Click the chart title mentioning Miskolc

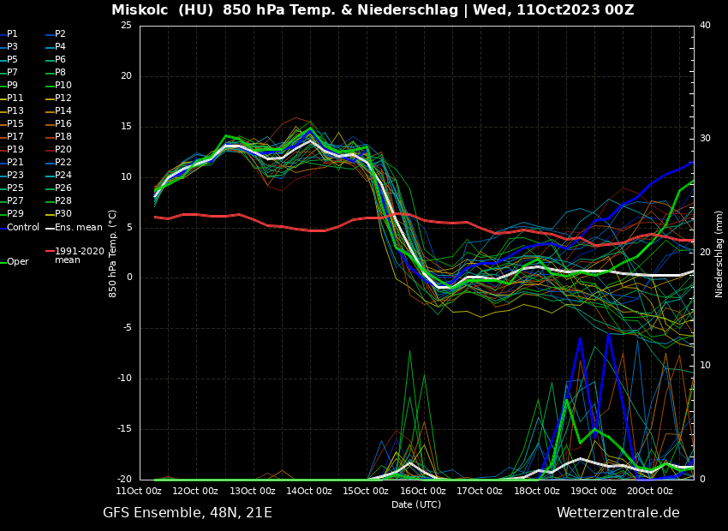pos(373,10)
